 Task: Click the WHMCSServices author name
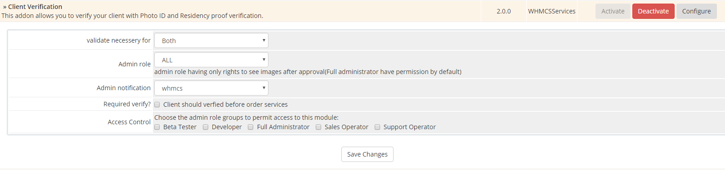(552, 11)
